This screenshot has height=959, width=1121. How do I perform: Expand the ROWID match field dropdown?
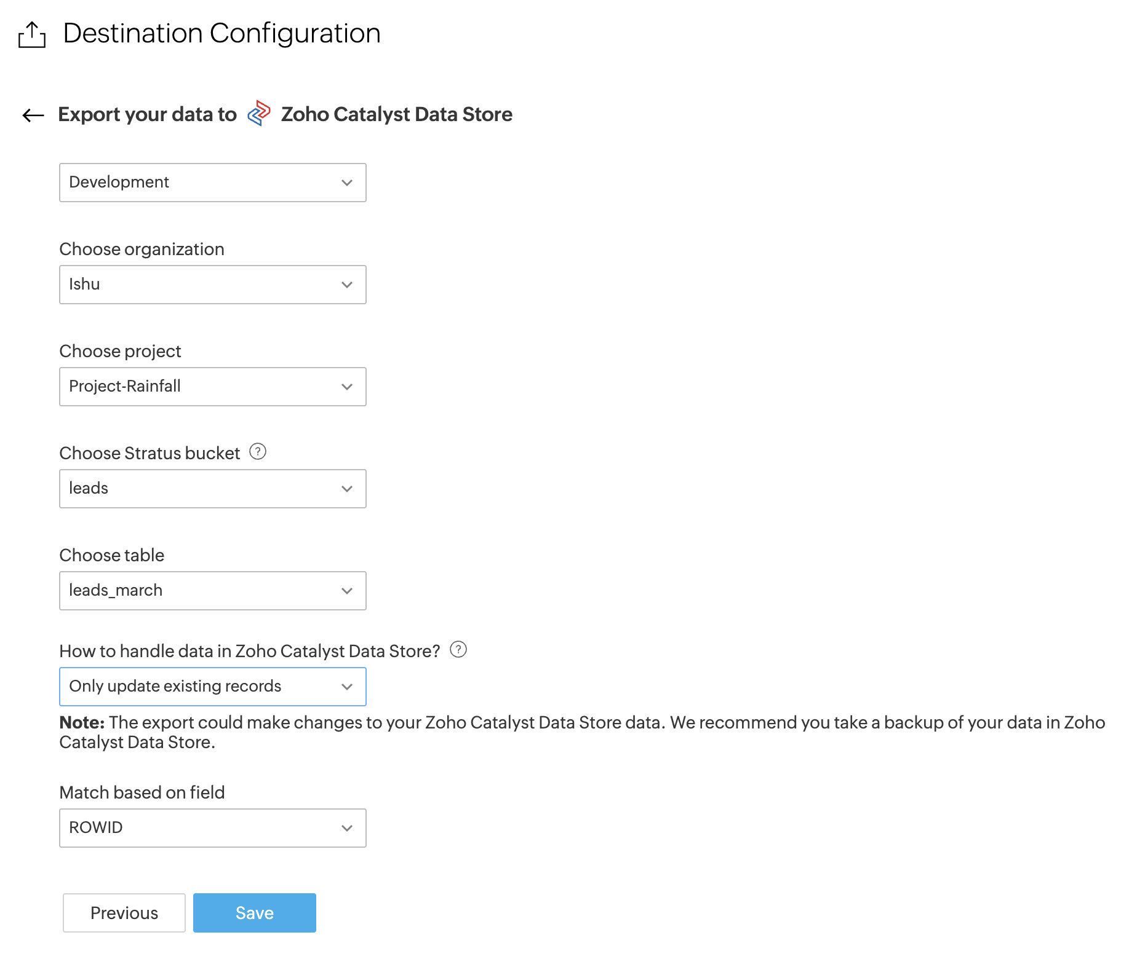[x=212, y=828]
